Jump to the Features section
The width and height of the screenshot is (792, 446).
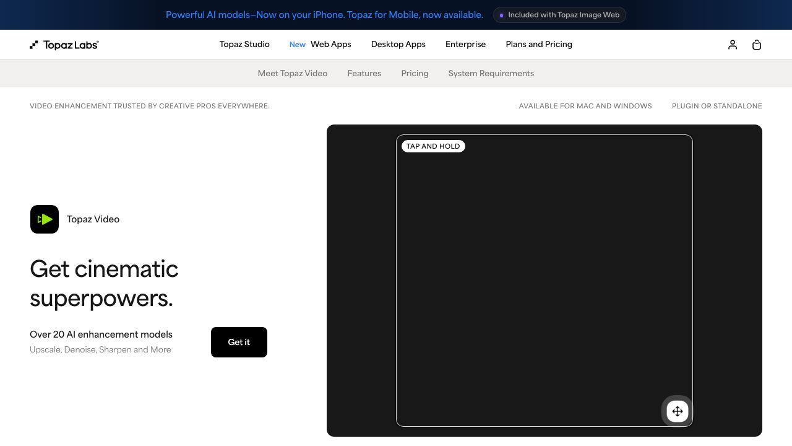pos(364,73)
